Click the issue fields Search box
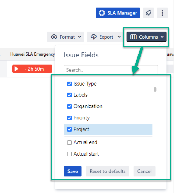The image size is (174, 193). click(111, 70)
